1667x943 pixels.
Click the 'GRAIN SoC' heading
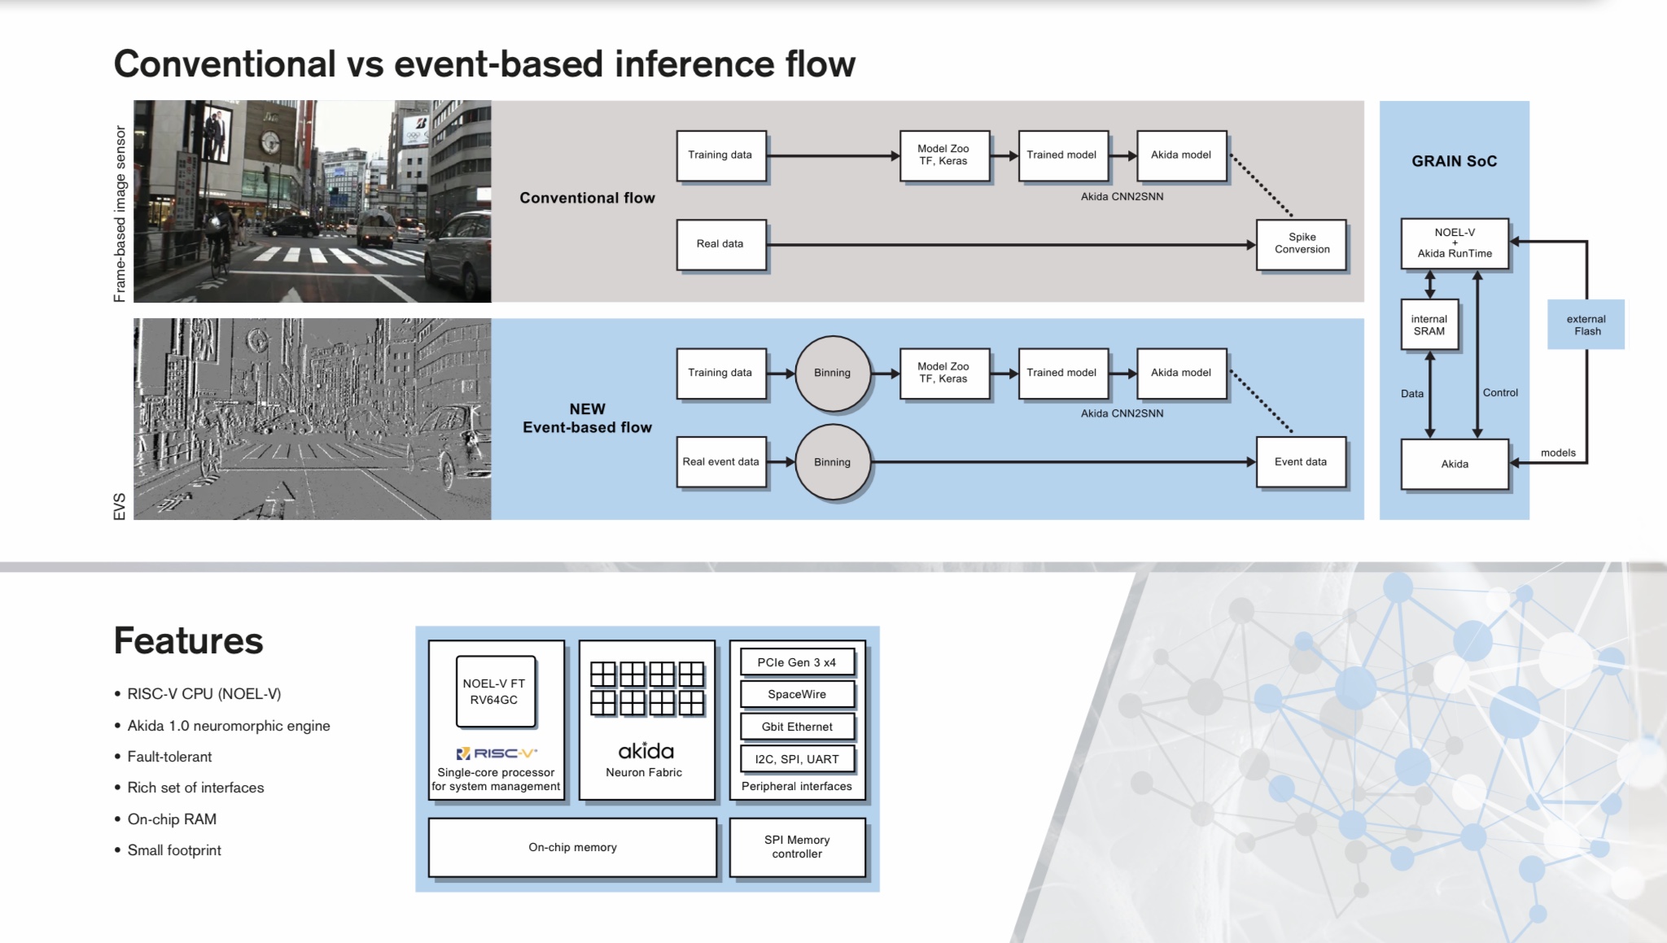(x=1455, y=161)
